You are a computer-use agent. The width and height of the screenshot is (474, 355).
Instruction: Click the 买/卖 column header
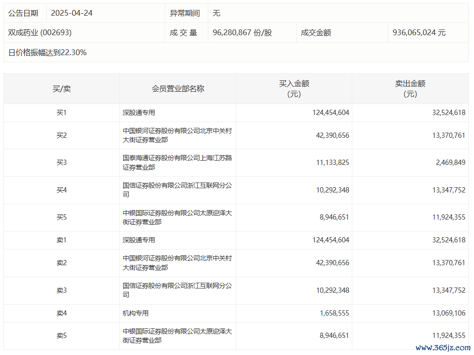point(62,89)
